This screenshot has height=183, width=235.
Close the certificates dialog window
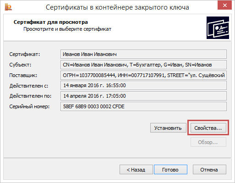(225, 6)
